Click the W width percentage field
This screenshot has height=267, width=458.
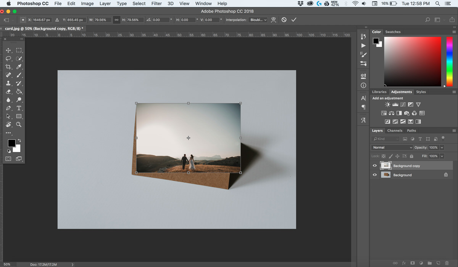[x=103, y=20]
